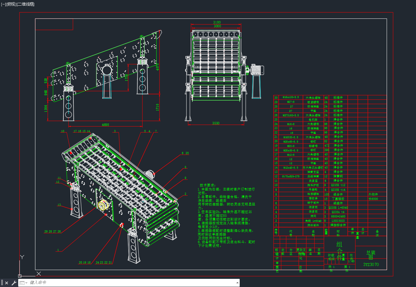Screen dimensions: 416x287
Task: Open command line customize wrench menu
Action: (x=14, y=283)
